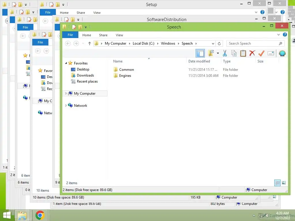The height and width of the screenshot is (221, 295).
Task: Click Windows breadcrumb in address bar
Action: pyautogui.click(x=168, y=43)
